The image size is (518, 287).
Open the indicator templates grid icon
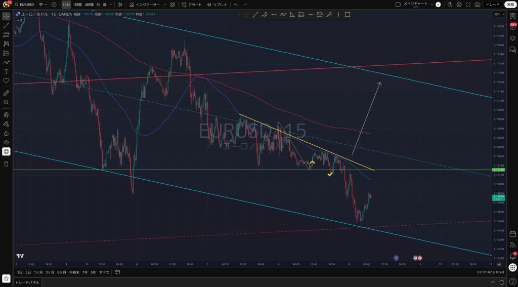[x=172, y=5]
